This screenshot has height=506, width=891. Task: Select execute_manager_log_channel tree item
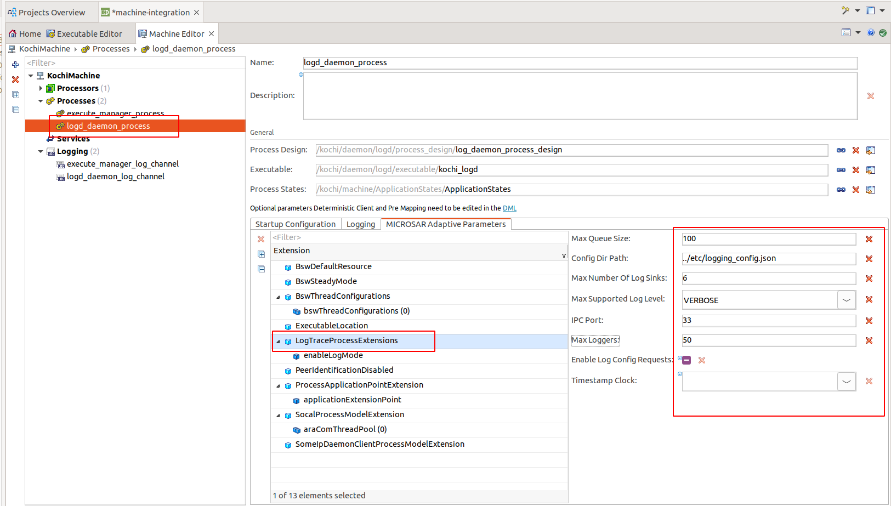click(123, 164)
